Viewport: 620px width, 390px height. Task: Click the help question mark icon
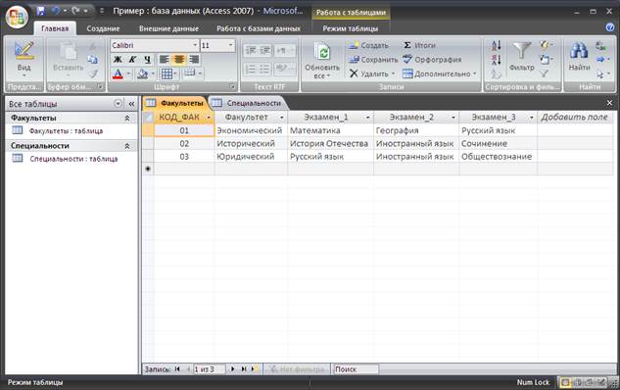(x=610, y=26)
